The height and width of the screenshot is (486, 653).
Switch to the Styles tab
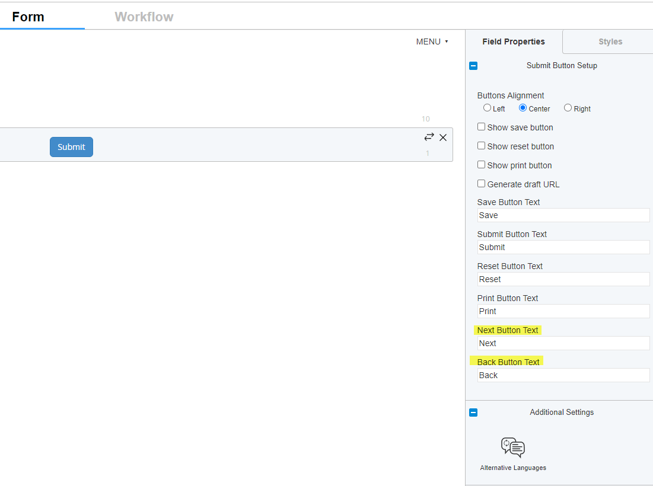click(x=610, y=41)
